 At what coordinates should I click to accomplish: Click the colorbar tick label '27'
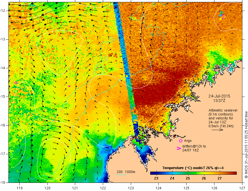pyautogui.click(x=220, y=178)
